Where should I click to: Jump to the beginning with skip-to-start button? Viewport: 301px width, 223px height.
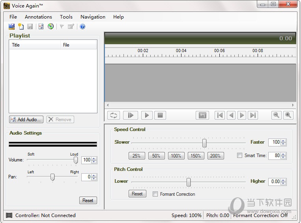pos(220,115)
